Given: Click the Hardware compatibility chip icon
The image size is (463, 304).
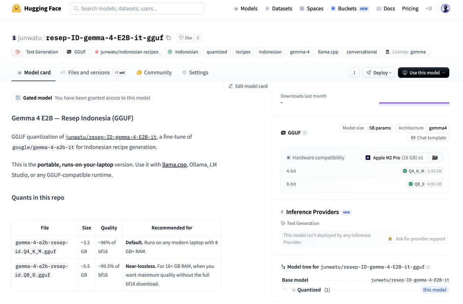Looking at the screenshot, I should [x=288, y=157].
